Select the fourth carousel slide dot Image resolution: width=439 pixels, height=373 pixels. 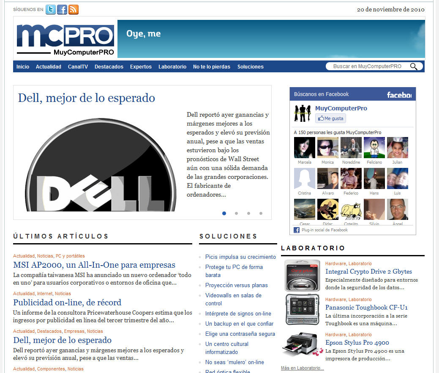point(261,213)
